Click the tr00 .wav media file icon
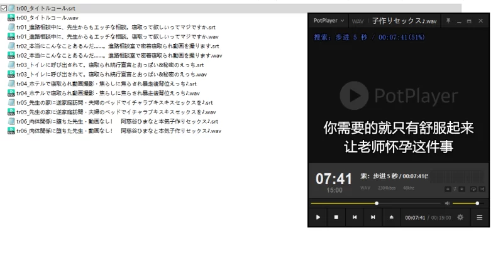The image size is (503, 258). (11, 18)
